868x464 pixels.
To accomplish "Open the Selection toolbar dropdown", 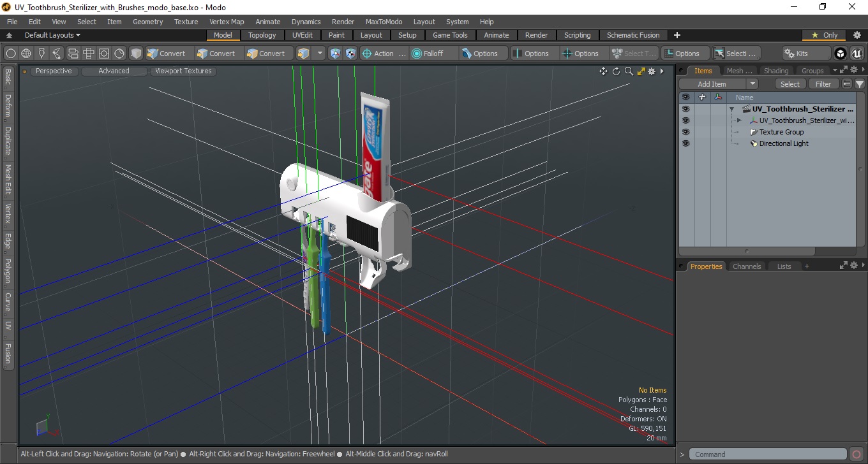I will pos(736,54).
